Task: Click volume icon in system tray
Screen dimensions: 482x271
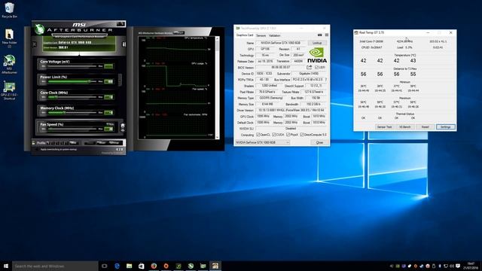Action: click(x=452, y=266)
